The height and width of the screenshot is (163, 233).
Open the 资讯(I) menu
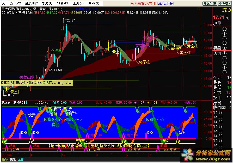15,3
